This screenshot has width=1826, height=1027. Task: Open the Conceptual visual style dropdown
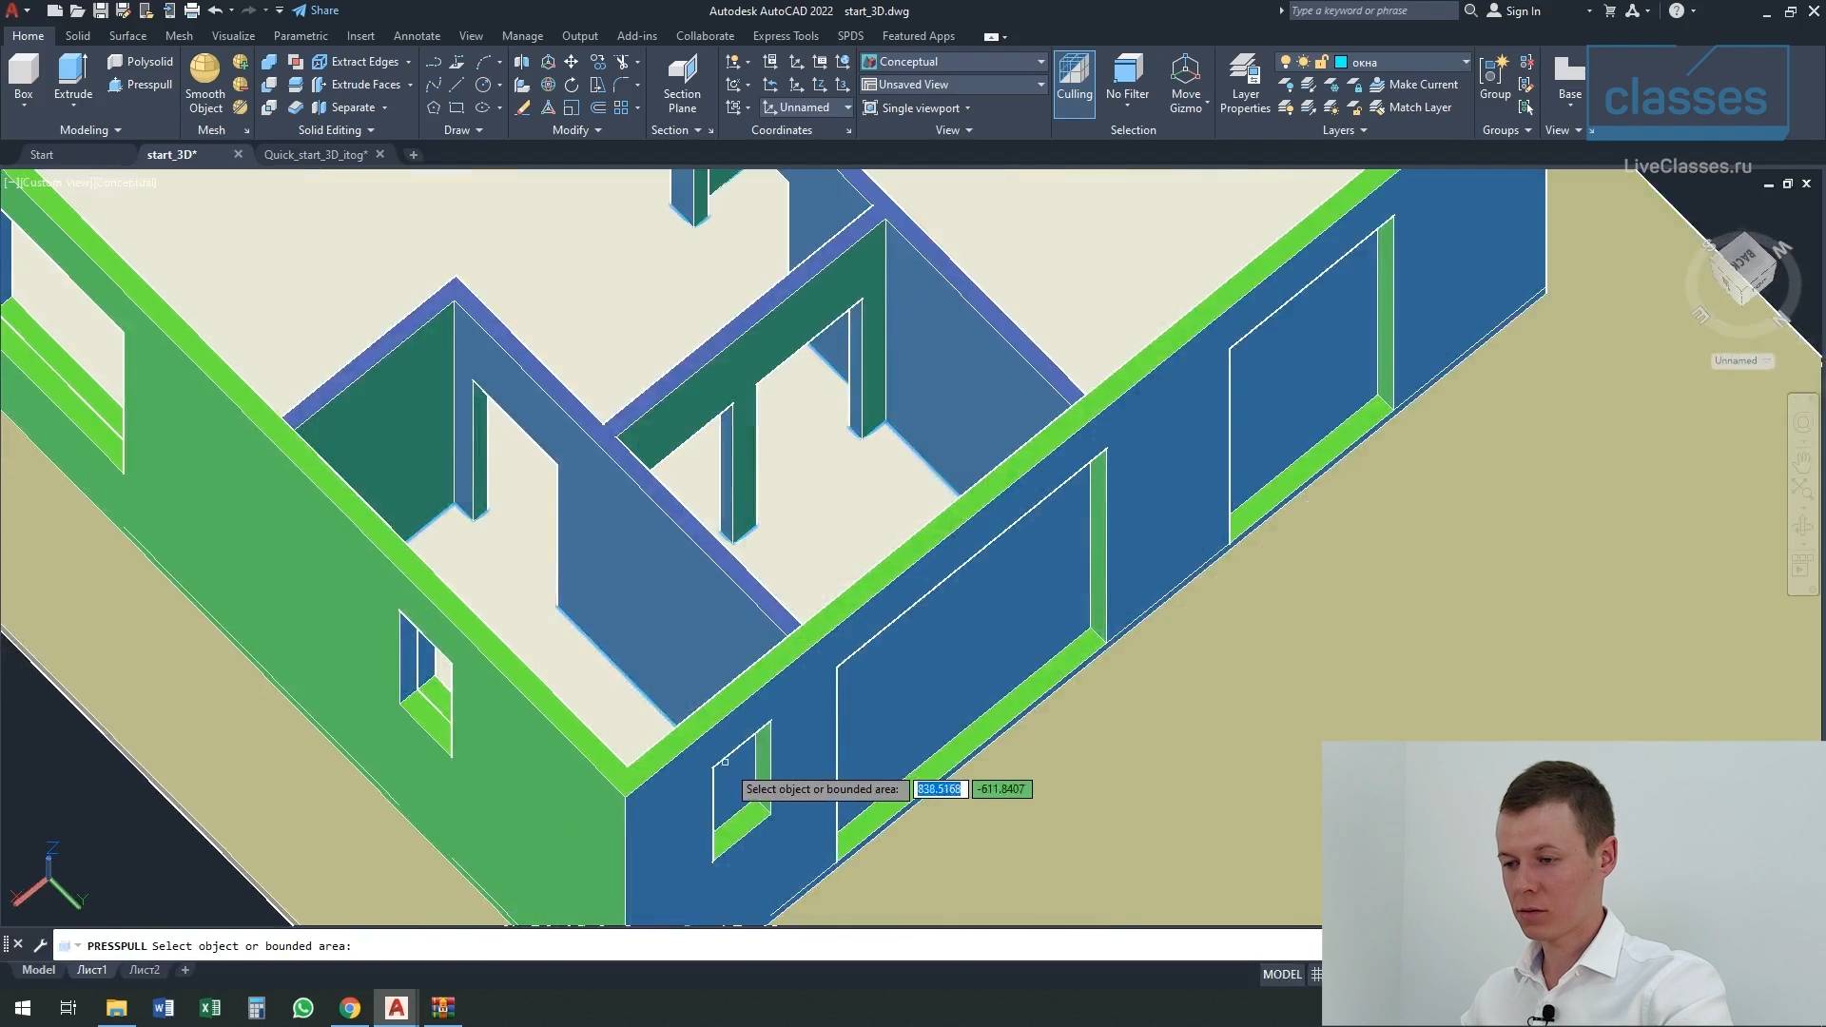point(954,62)
